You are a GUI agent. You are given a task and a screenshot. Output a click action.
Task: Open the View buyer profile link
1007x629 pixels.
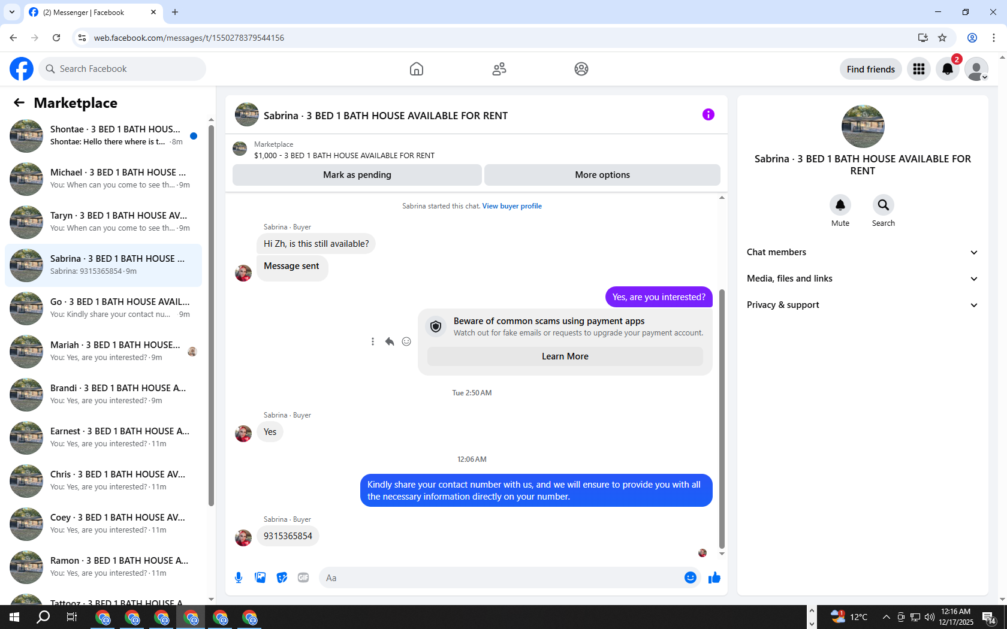[x=512, y=206]
